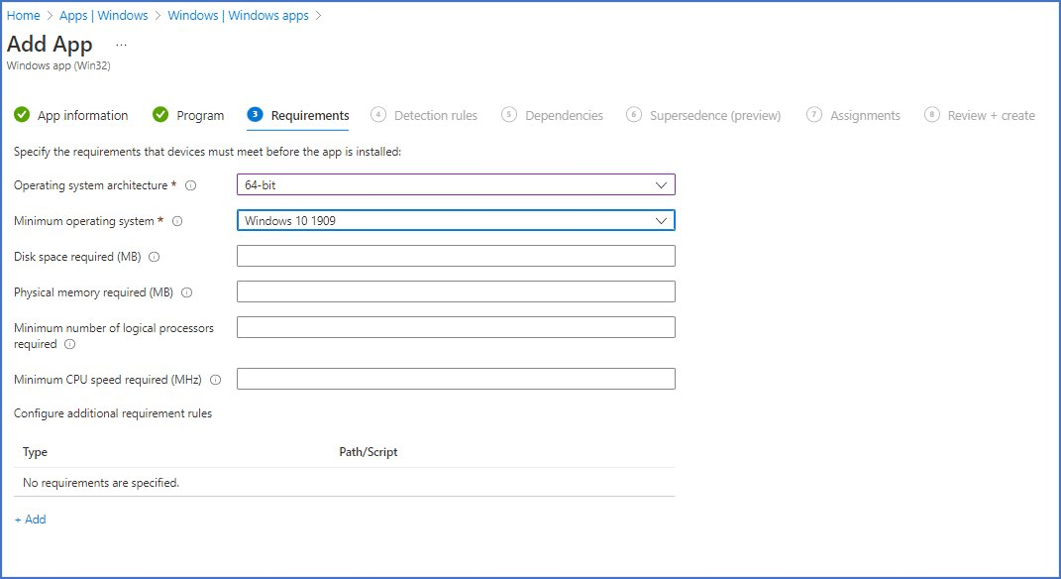The image size is (1061, 579).
Task: Click info icon beside Minimum operating system
Action: 177,221
